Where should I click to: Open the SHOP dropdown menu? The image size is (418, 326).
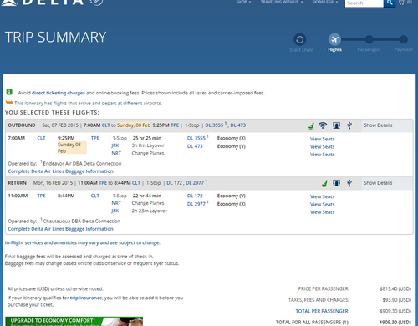click(243, 2)
